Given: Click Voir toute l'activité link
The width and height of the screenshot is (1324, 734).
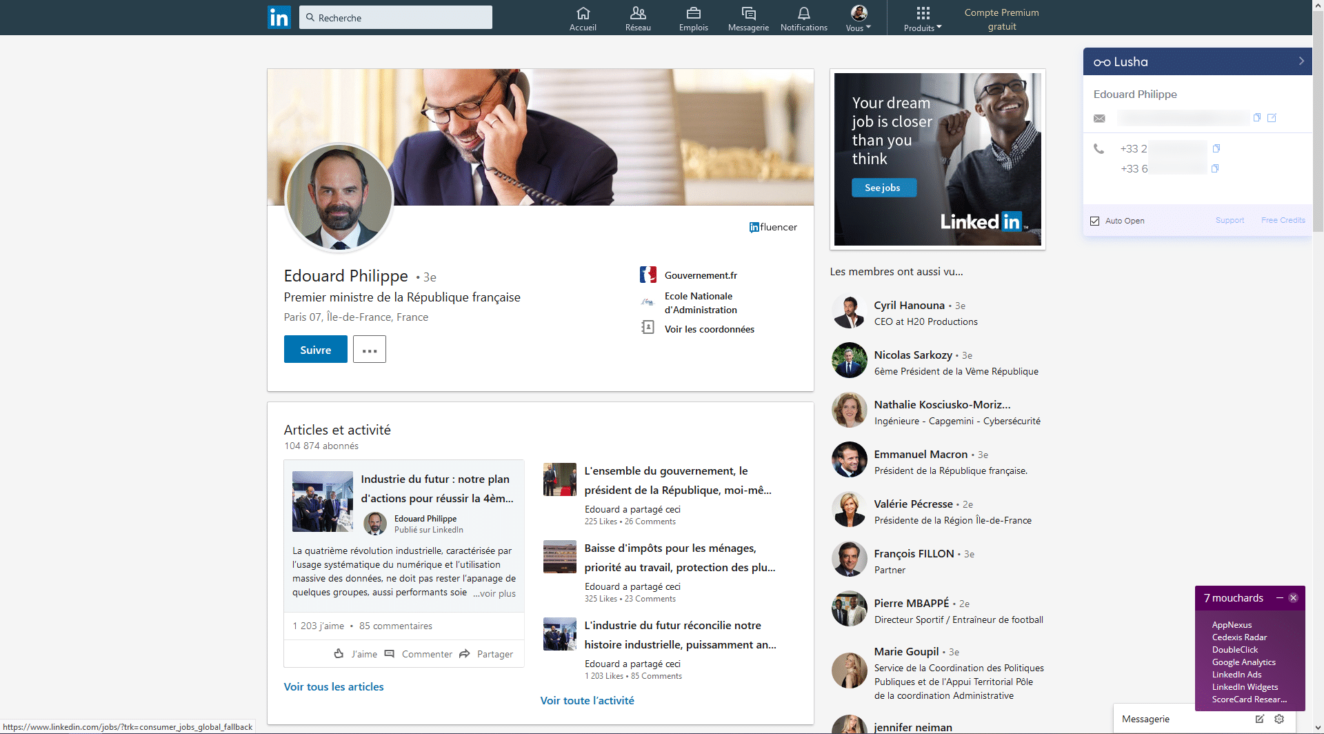Looking at the screenshot, I should 587,701.
